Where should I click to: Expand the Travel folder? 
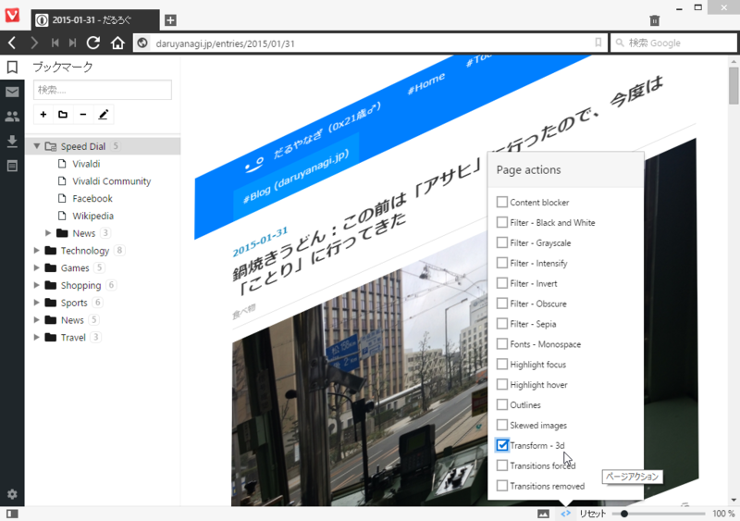click(x=36, y=337)
